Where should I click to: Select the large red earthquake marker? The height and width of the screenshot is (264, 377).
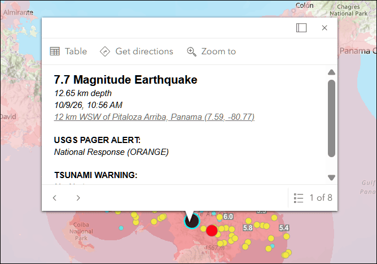(212, 231)
